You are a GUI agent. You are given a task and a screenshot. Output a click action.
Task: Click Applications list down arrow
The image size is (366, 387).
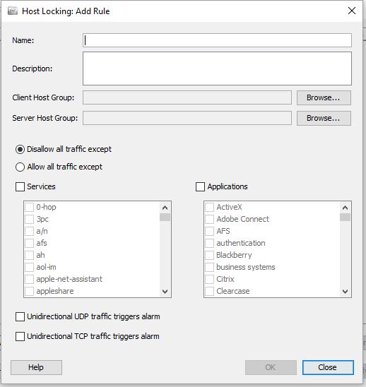coord(346,292)
